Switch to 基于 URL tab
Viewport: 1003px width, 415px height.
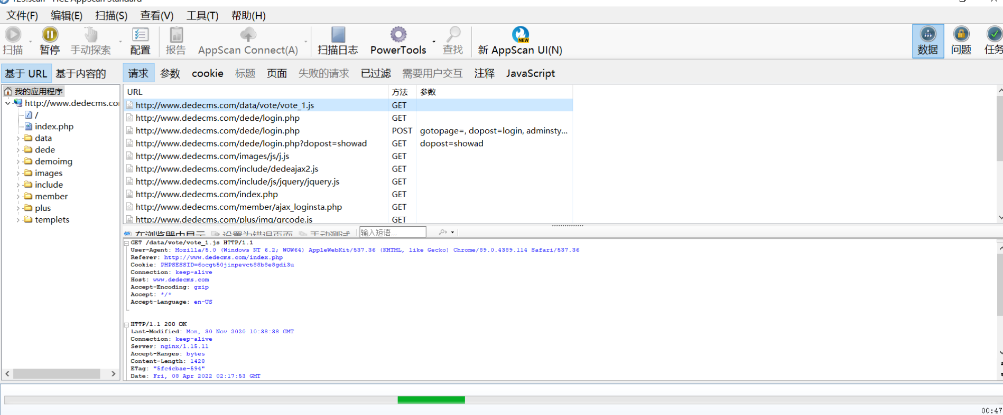point(26,73)
